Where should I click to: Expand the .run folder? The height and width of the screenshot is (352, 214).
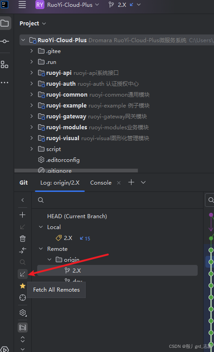[32, 62]
